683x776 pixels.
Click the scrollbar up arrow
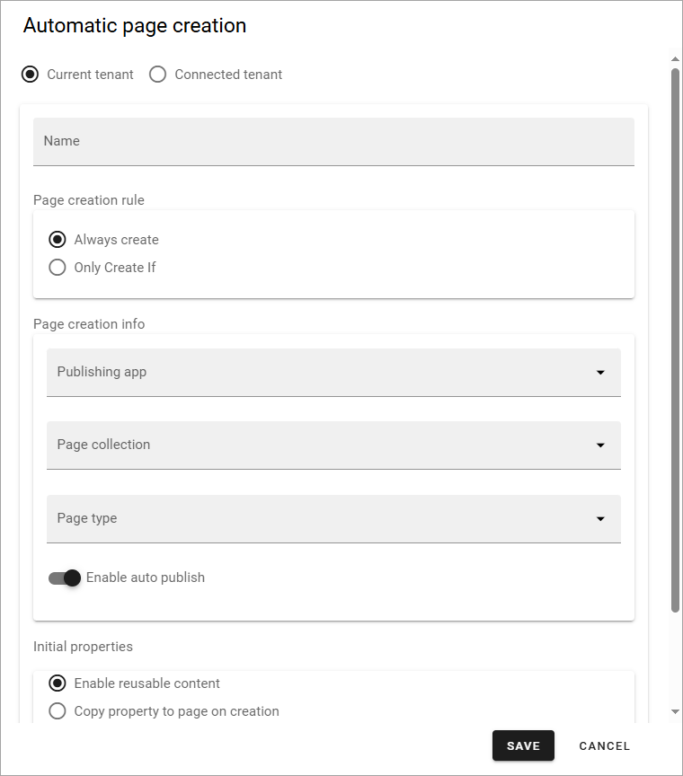[675, 59]
